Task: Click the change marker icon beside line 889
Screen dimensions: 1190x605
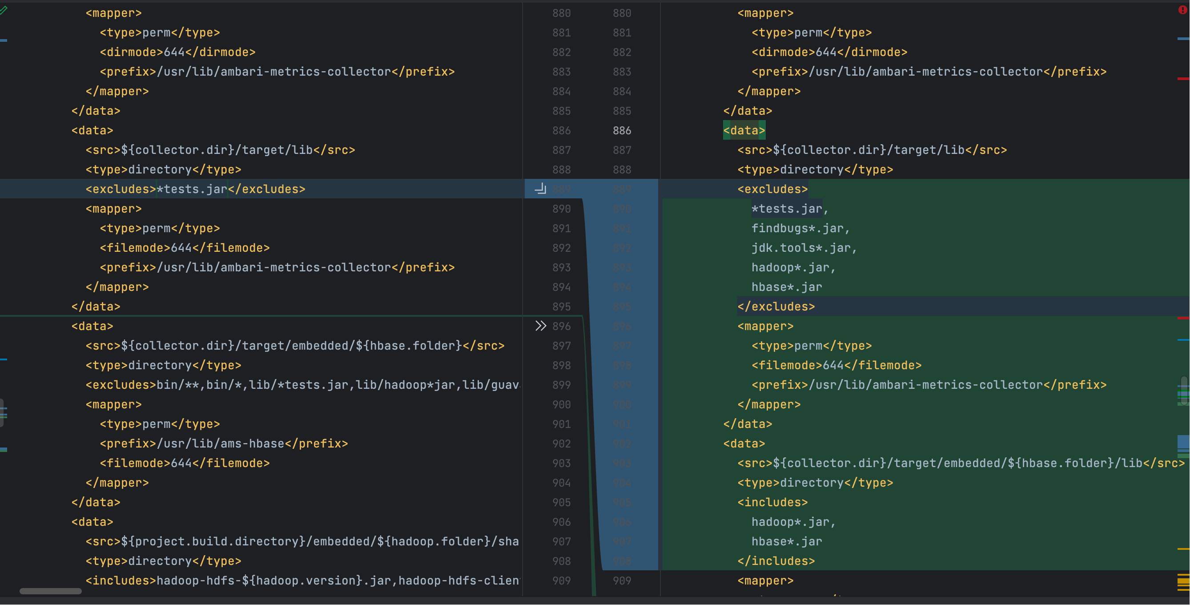Action: 540,189
